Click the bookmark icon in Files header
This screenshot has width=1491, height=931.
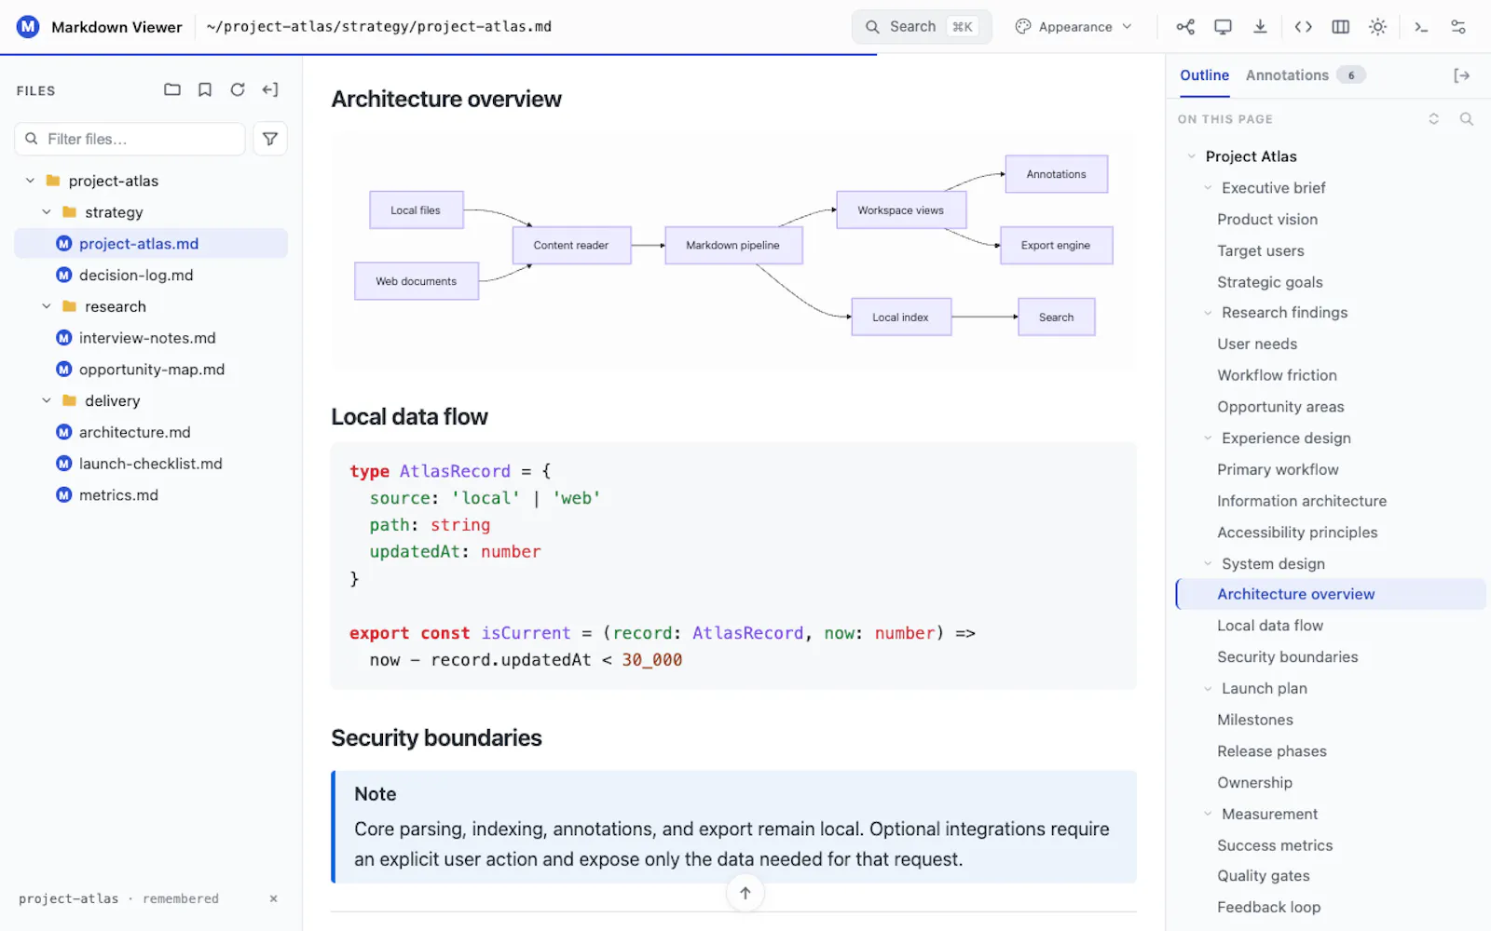point(205,89)
